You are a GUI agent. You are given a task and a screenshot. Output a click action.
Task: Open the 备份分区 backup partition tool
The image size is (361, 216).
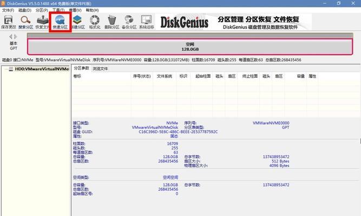[129, 22]
